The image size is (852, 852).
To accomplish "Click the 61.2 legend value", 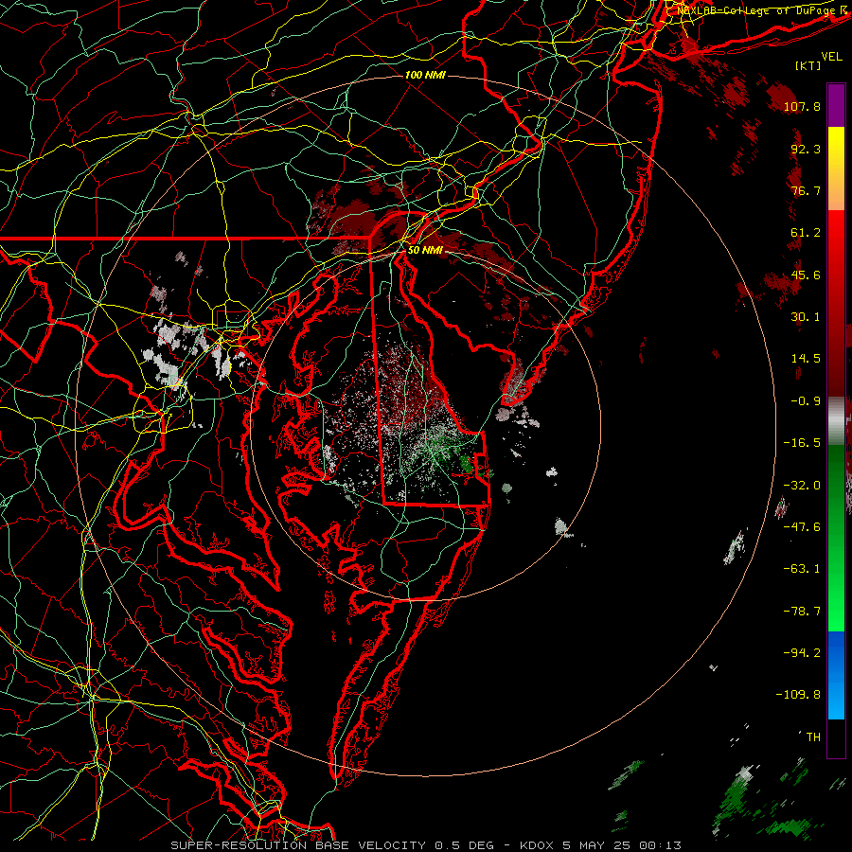I will point(806,233).
